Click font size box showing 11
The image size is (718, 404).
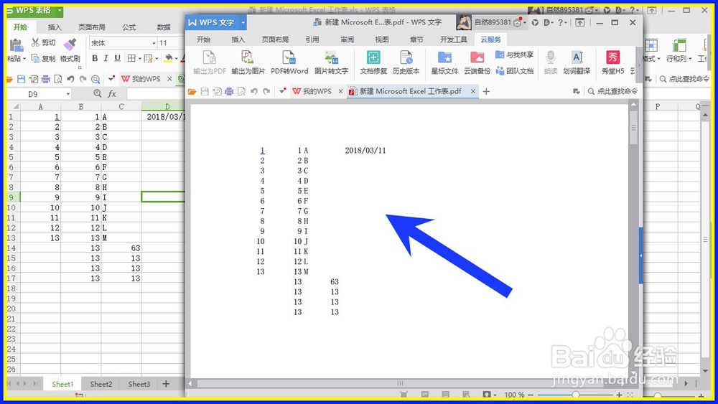pyautogui.click(x=170, y=43)
